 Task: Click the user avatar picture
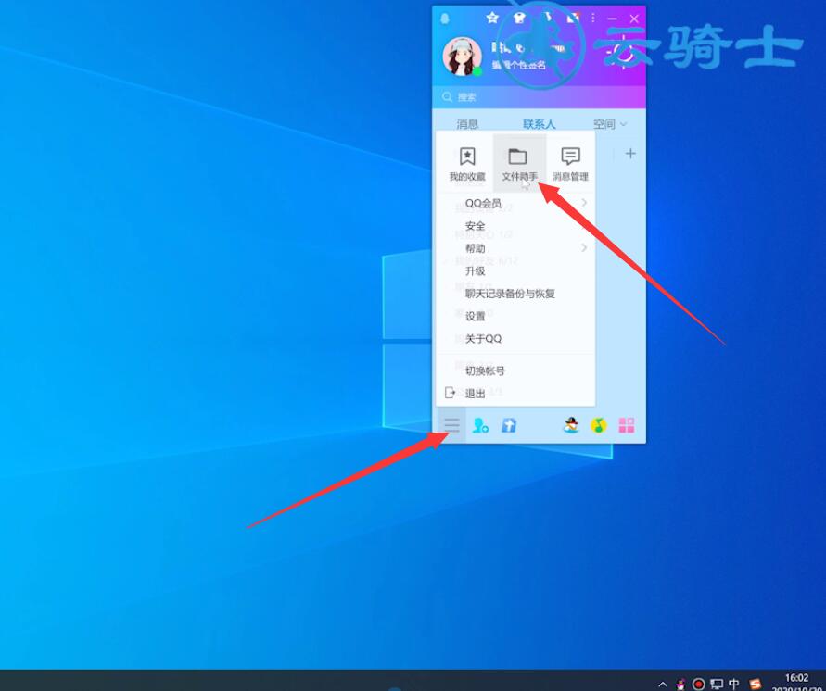point(462,56)
